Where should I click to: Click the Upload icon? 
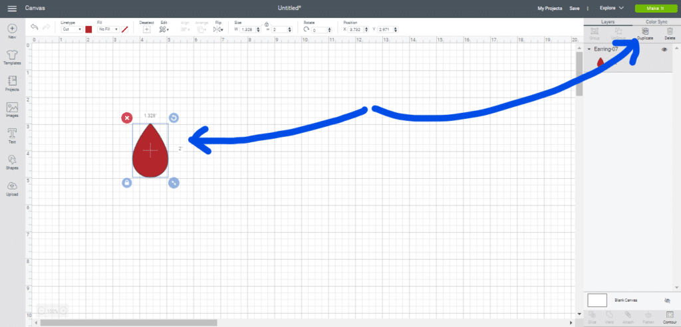click(12, 187)
